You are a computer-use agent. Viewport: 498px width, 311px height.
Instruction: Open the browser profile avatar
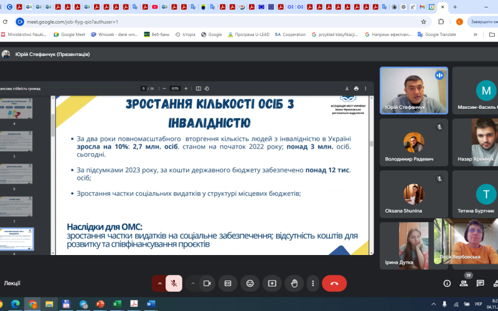click(459, 22)
